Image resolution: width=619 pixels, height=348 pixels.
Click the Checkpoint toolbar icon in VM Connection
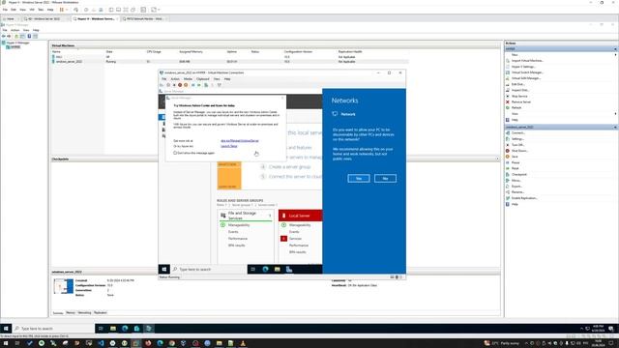click(206, 85)
